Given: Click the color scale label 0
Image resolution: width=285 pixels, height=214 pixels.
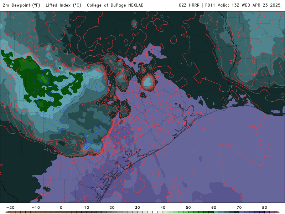Looking at the screenshot, I should point(61,208).
